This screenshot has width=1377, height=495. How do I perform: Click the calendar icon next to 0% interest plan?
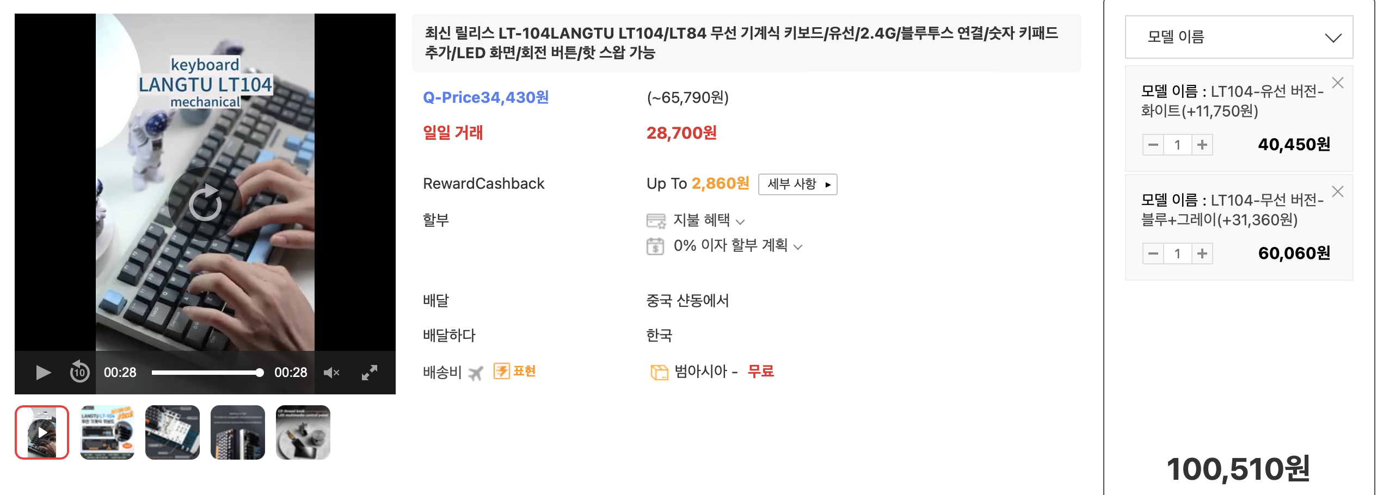[655, 246]
